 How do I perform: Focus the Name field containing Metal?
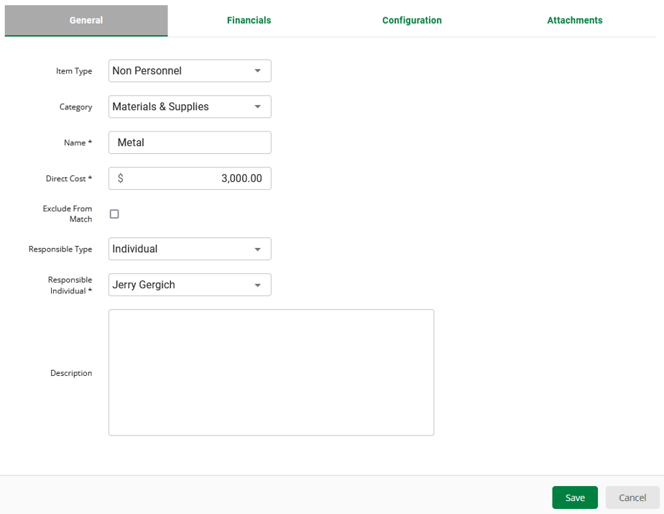(x=190, y=142)
